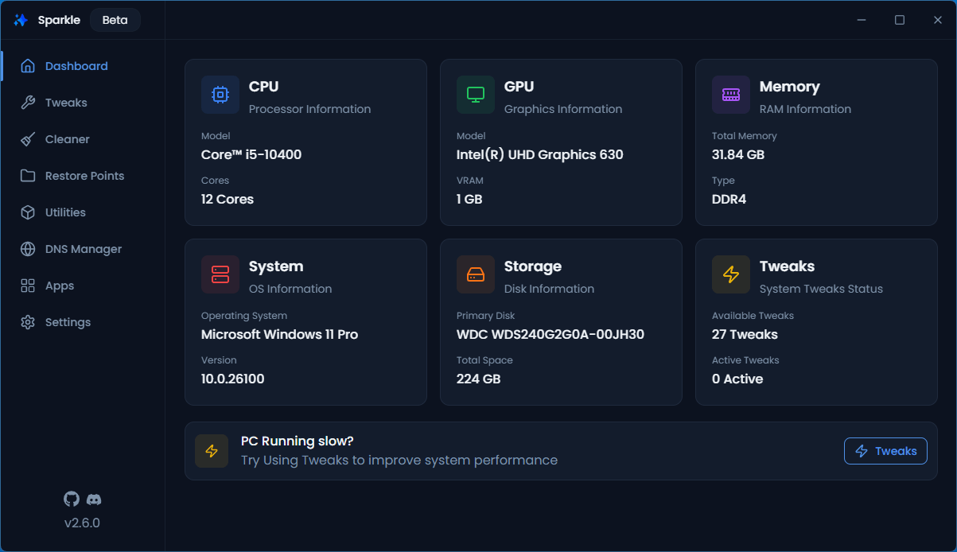Screen dimensions: 957x552
Task: Click the 27 Tweaks available value
Action: tap(745, 334)
